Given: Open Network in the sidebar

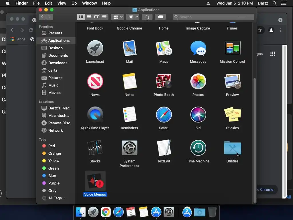Looking at the screenshot, I should (56, 130).
